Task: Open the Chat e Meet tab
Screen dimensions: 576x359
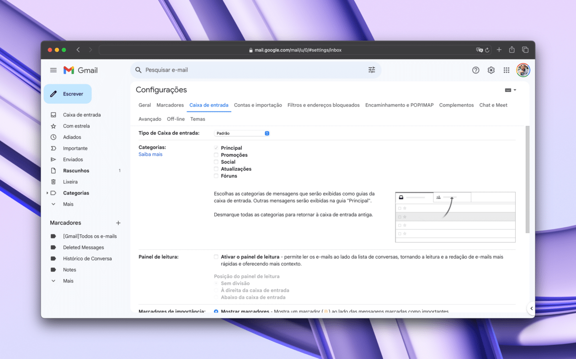Action: 493,105
